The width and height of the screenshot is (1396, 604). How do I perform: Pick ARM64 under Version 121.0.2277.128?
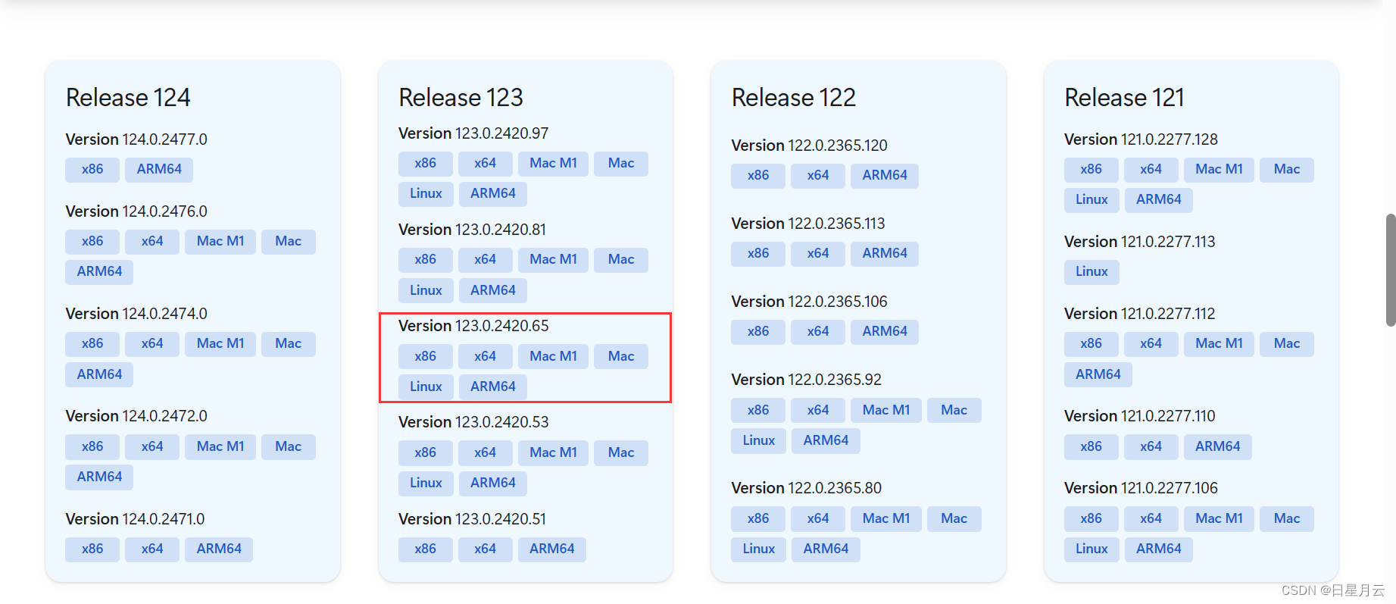pyautogui.click(x=1159, y=200)
